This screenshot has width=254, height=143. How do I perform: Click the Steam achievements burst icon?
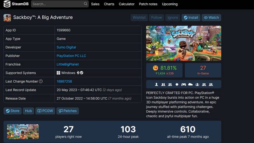pyautogui.click(x=177, y=84)
